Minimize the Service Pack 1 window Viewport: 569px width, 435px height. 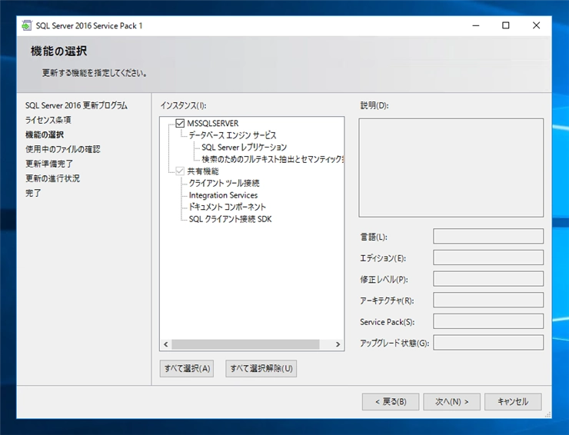click(476, 25)
